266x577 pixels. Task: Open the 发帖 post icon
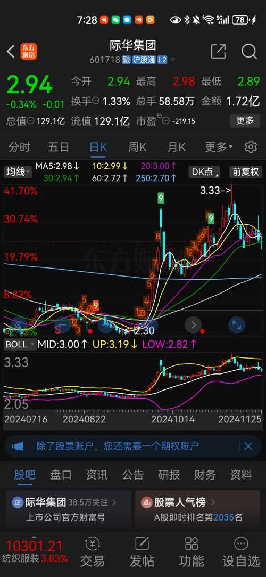[x=142, y=551]
